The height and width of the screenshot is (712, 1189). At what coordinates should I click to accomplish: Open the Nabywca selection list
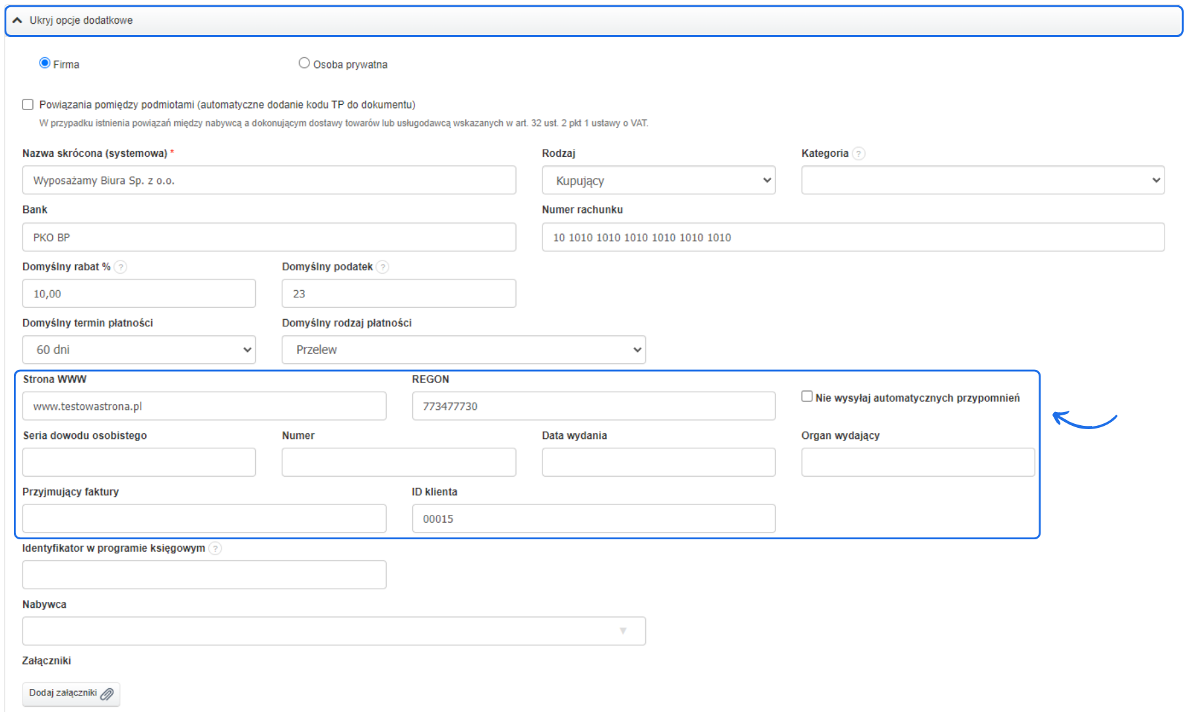333,631
